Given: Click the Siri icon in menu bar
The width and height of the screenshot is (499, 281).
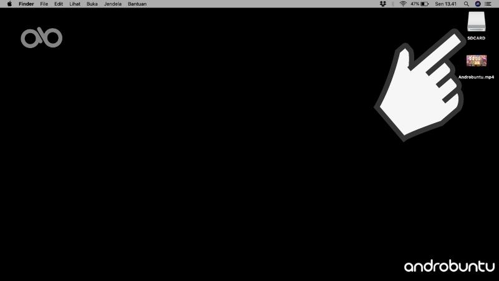Looking at the screenshot, I should coord(478,4).
